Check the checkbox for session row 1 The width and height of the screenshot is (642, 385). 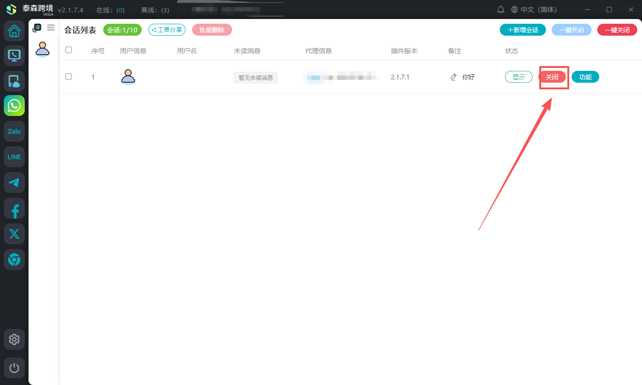[x=68, y=77]
